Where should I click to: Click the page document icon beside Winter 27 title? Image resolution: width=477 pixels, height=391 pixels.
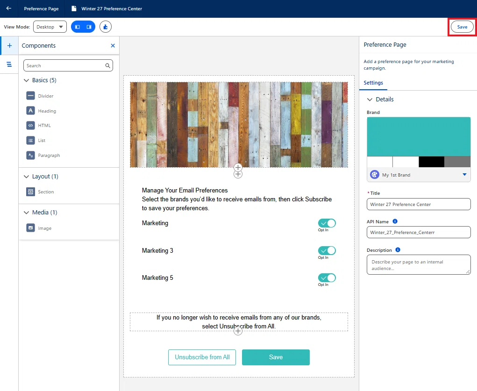click(x=74, y=8)
